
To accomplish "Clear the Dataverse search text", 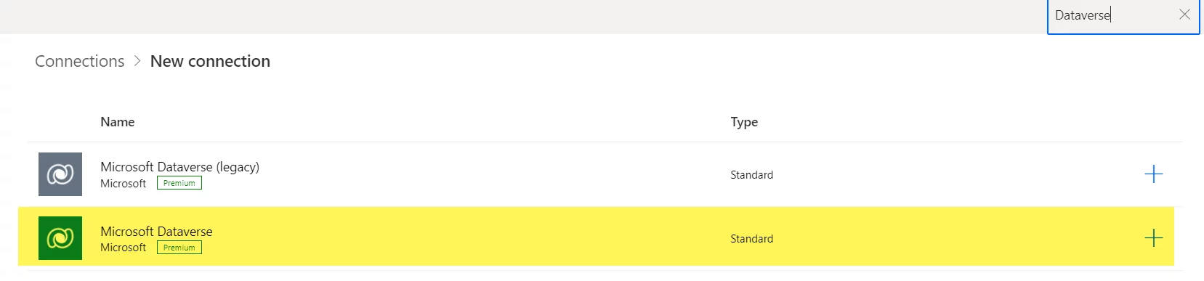I will [x=1184, y=15].
